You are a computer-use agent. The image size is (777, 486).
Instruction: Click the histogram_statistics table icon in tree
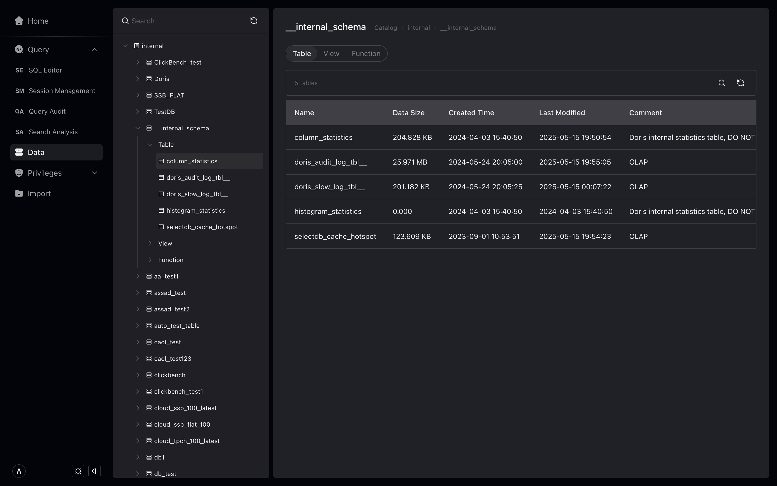coord(162,210)
